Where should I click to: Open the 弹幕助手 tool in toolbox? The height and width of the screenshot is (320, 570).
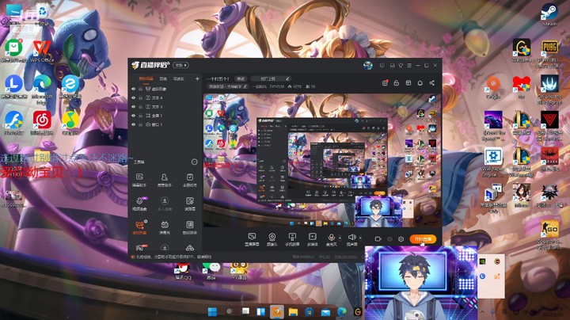[x=139, y=180]
